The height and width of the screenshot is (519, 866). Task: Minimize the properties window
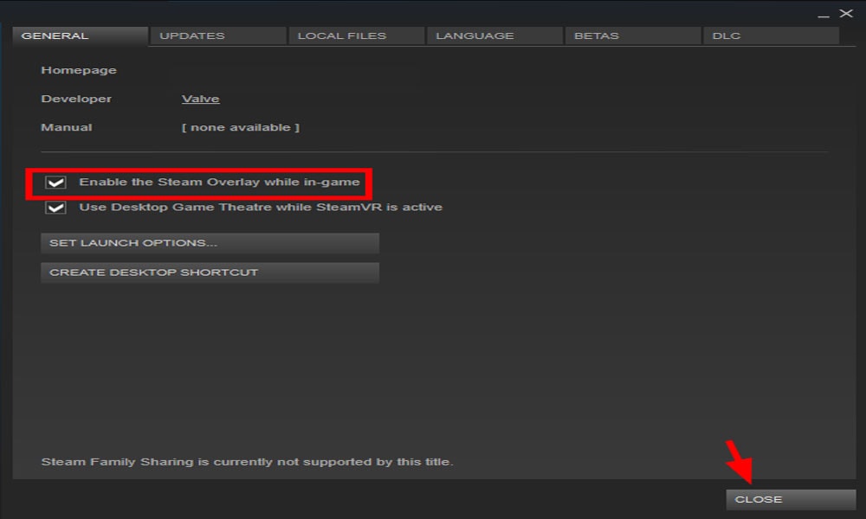[x=824, y=15]
